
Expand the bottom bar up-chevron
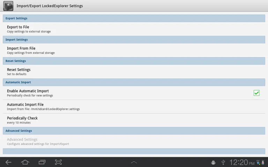point(134,162)
